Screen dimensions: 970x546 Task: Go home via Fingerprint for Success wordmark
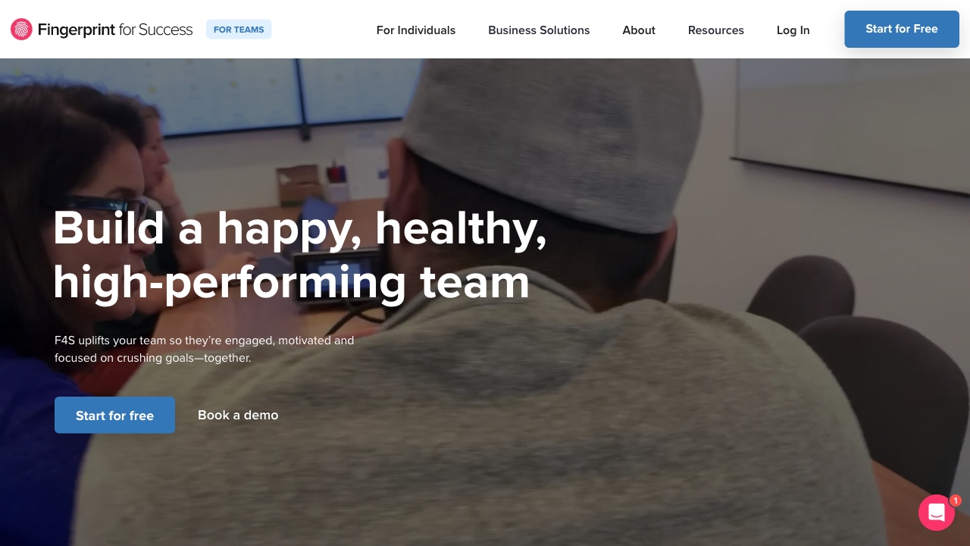(x=115, y=30)
